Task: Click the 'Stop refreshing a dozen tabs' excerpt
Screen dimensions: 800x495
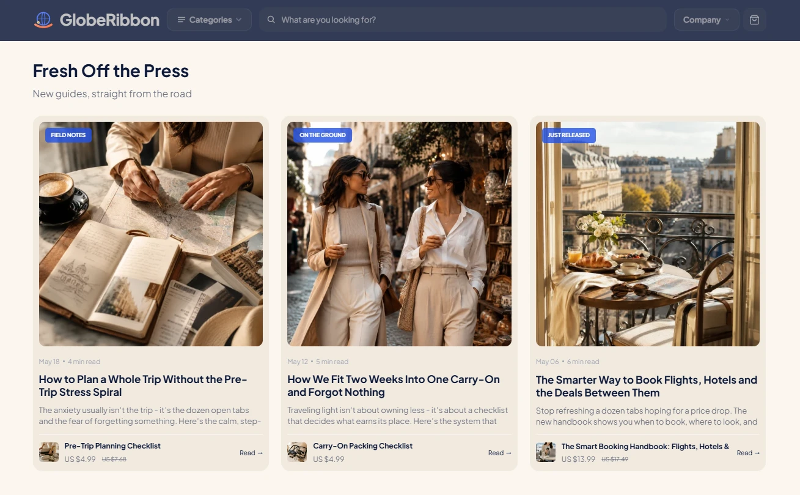Action: (x=647, y=416)
